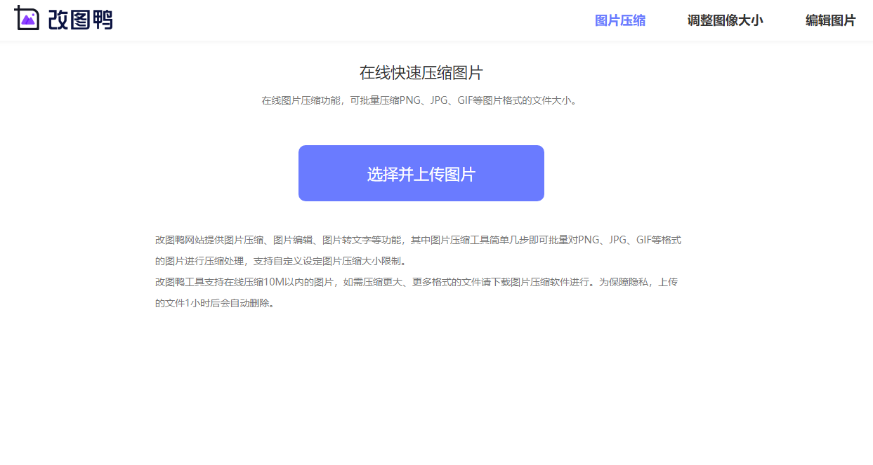Screen dimensions: 873x465
Task: Switch to 调整图像大小 tab
Action: [725, 21]
